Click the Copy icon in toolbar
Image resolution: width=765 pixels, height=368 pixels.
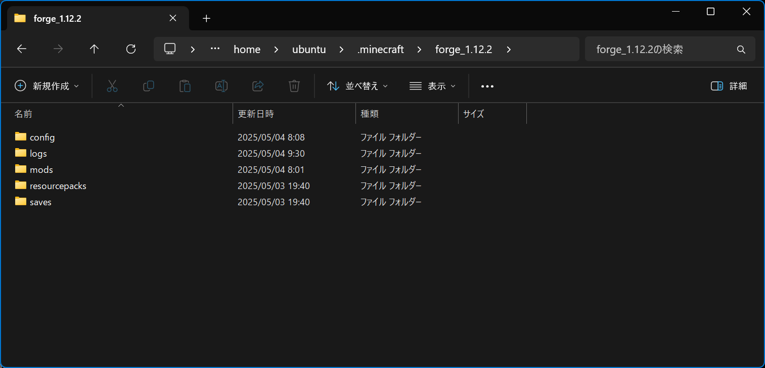[149, 86]
